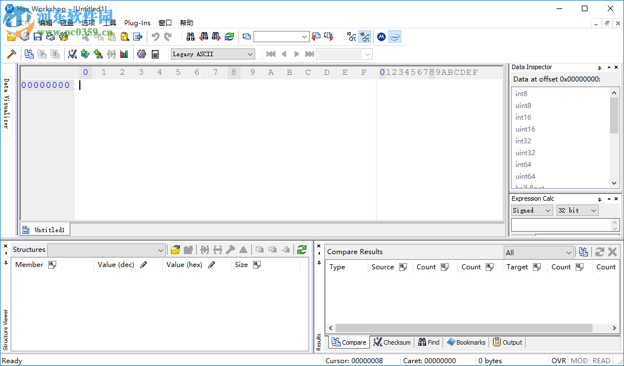Click the gear settings icon in toolbar
Viewport: 624px width, 366px height.
pyautogui.click(x=141, y=54)
